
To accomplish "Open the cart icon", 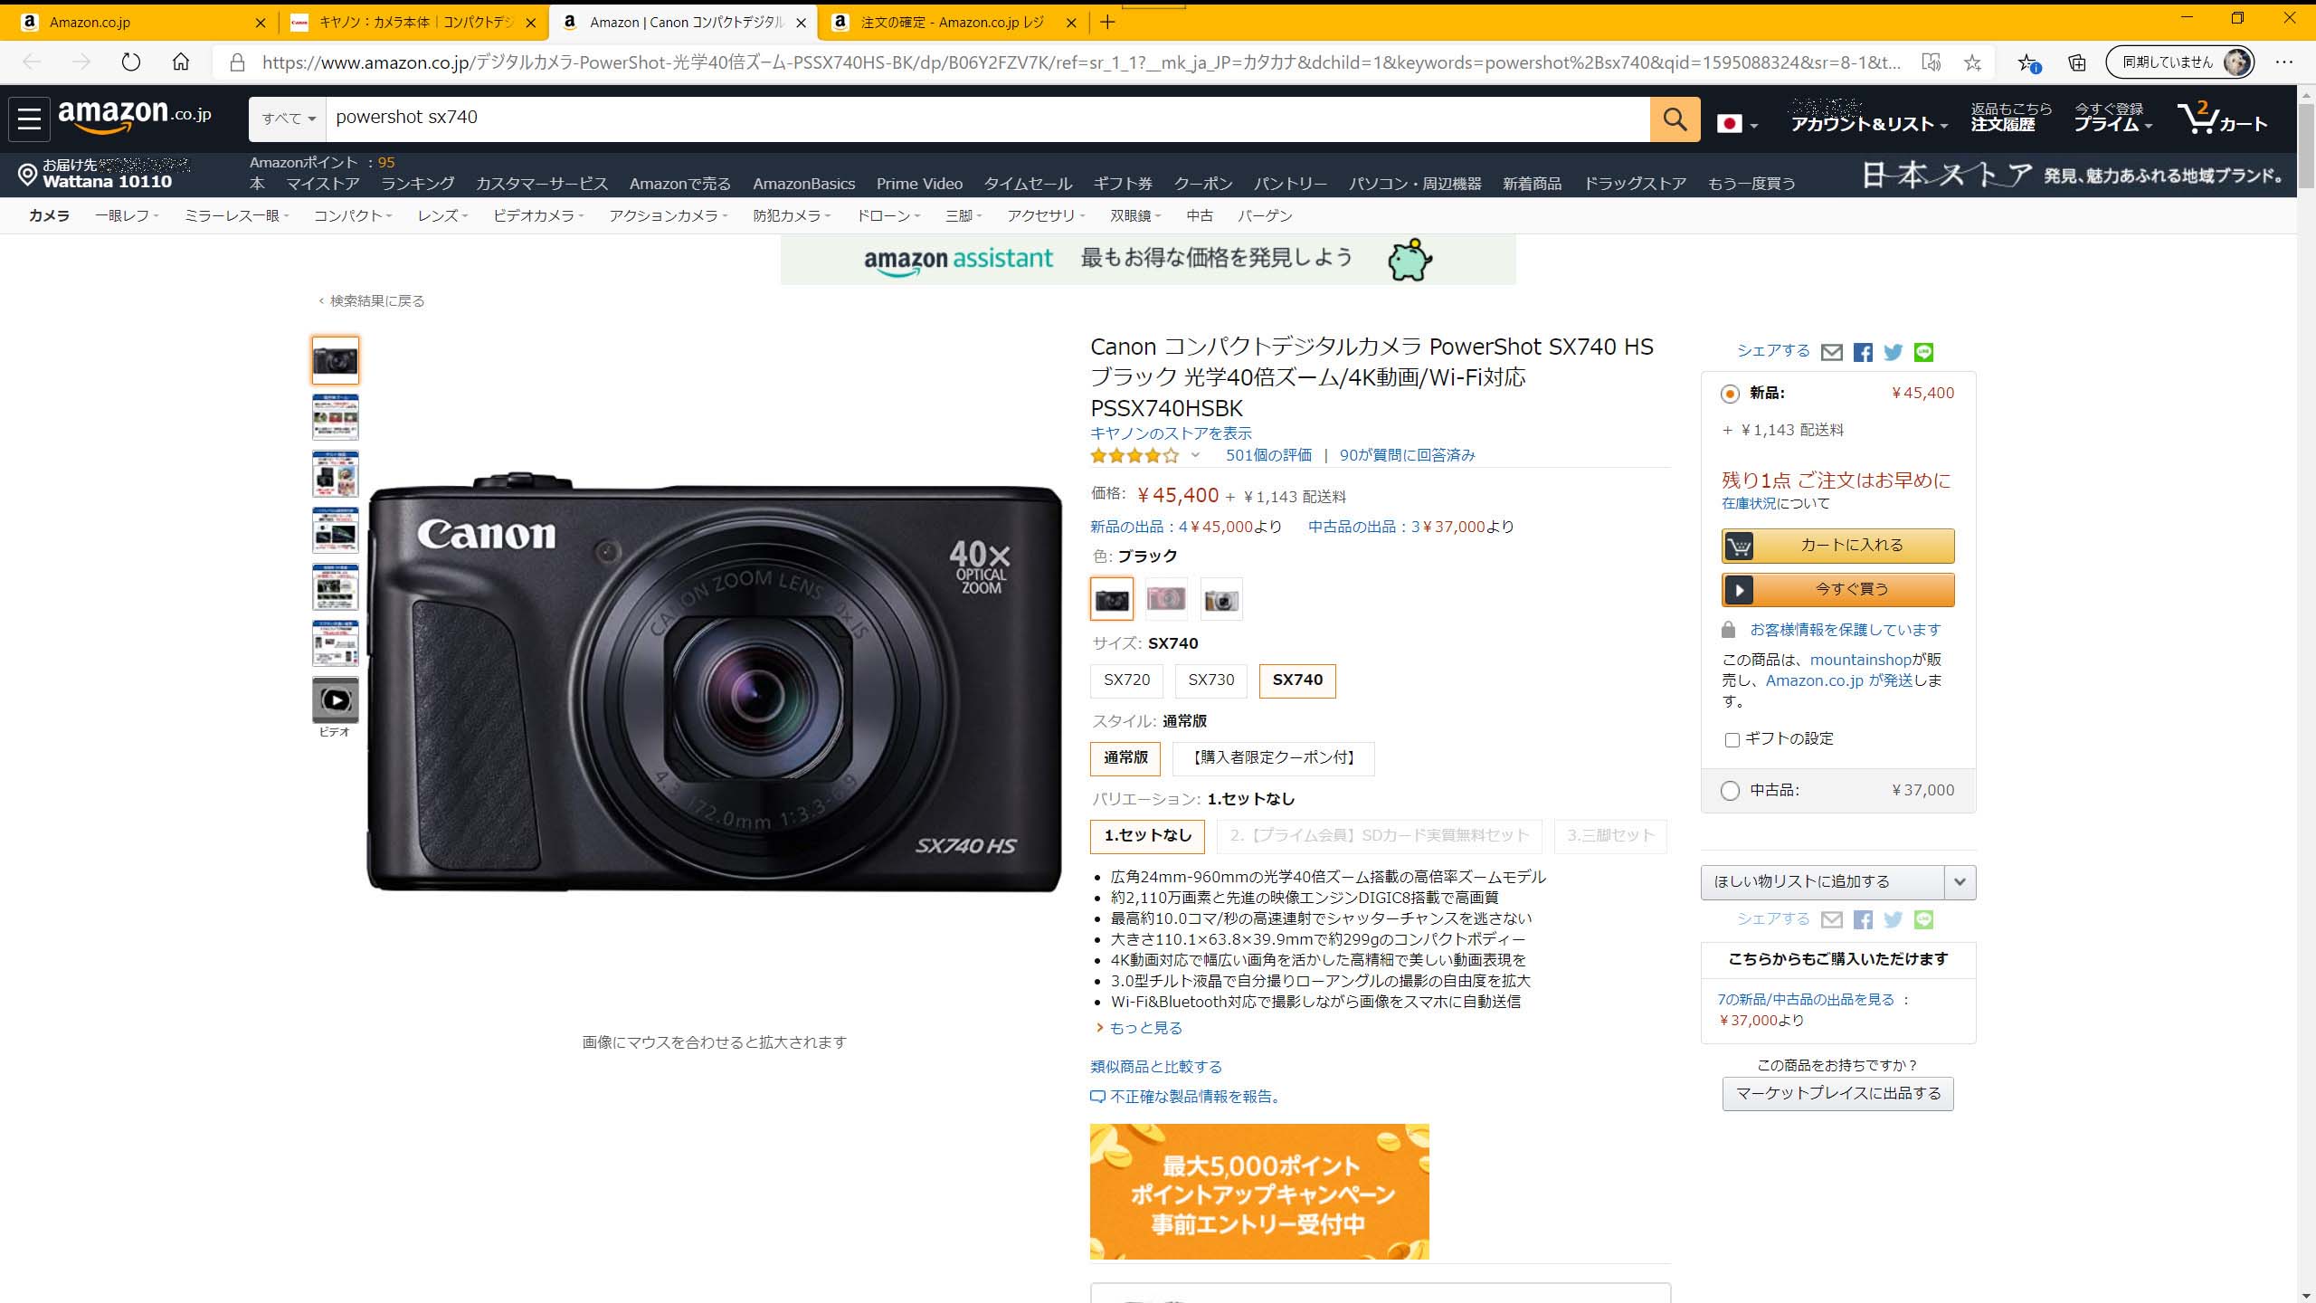I will (2221, 119).
